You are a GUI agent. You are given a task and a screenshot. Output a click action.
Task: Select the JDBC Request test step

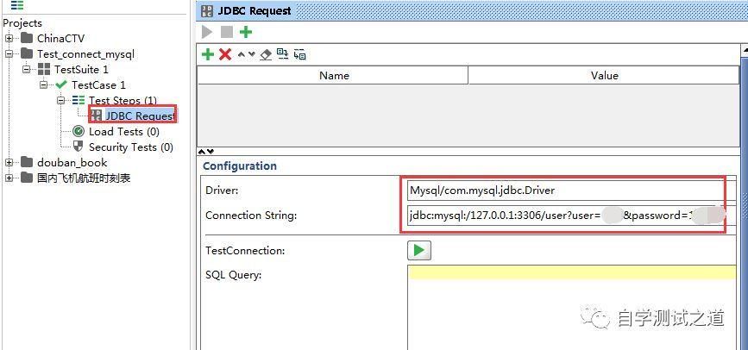pyautogui.click(x=141, y=116)
